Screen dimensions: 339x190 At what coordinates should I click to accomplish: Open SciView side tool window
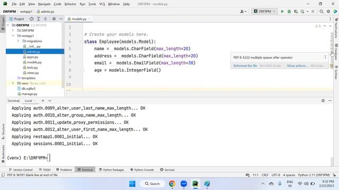(x=336, y=72)
